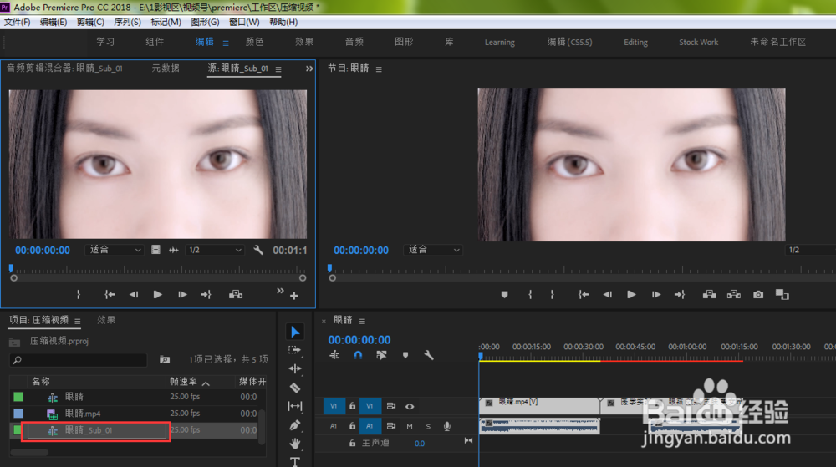Open source monitor settings wrench

coord(258,250)
